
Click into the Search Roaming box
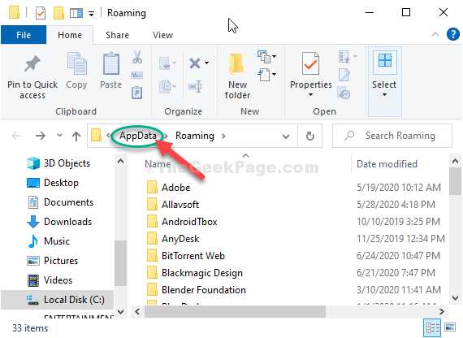point(392,136)
